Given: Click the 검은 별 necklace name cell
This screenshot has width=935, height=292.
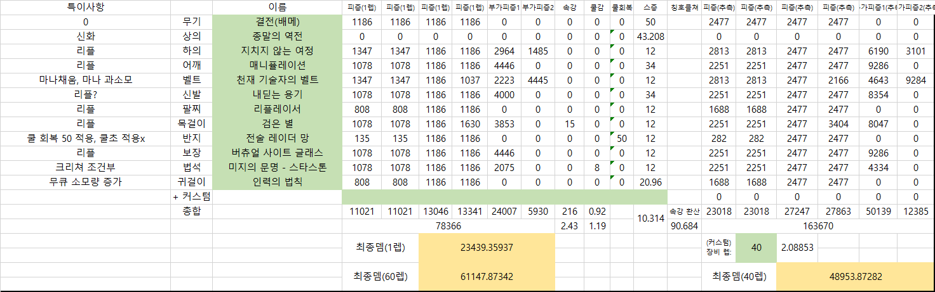Looking at the screenshot, I should [277, 124].
